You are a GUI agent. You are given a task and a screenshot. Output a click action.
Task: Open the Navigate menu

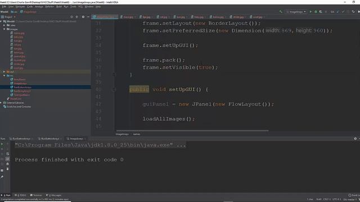coord(20,7)
